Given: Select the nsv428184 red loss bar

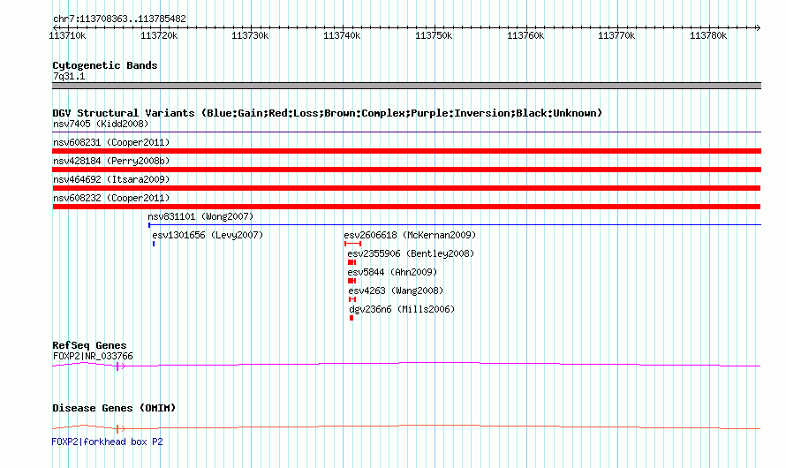Looking at the screenshot, I should click(406, 170).
